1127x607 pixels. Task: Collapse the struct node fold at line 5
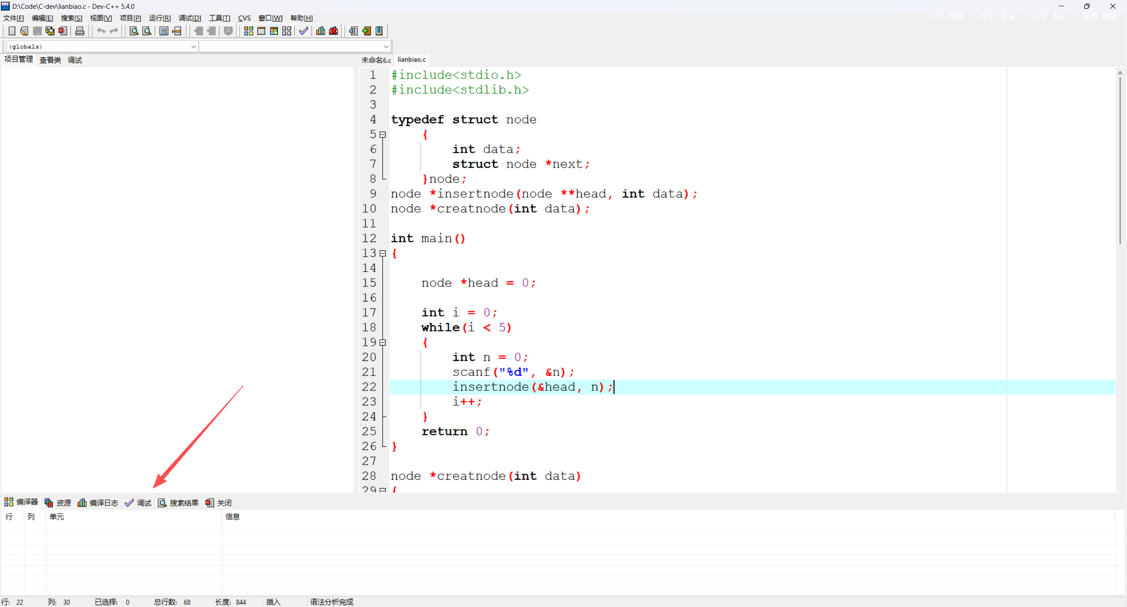(x=383, y=135)
